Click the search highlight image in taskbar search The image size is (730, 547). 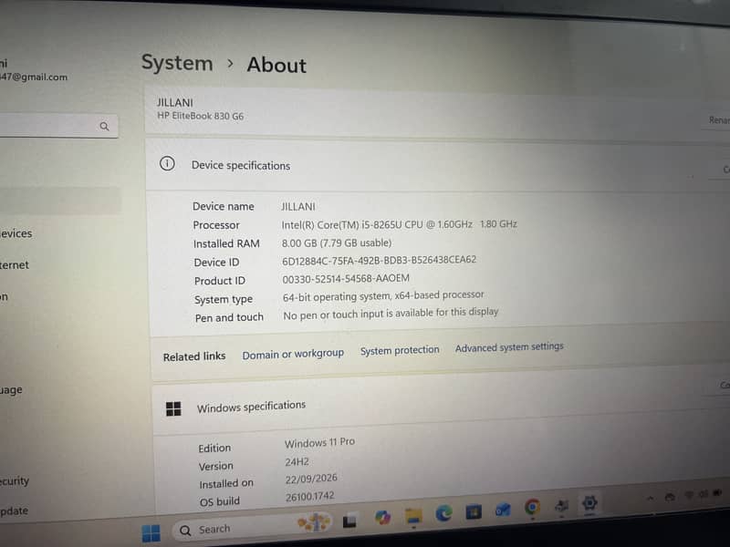point(314,522)
